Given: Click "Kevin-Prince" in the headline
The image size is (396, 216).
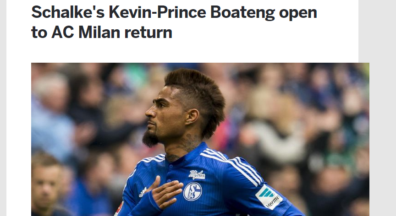Looking at the screenshot, I should [x=157, y=12].
